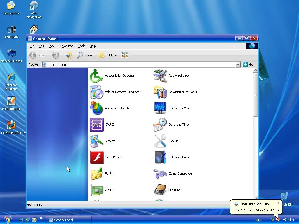Select Web Navigation desktop shortcut
This screenshot has width=299, height=224.
click(x=34, y=10)
